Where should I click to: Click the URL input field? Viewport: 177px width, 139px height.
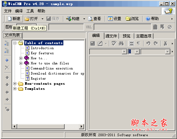[122, 27]
